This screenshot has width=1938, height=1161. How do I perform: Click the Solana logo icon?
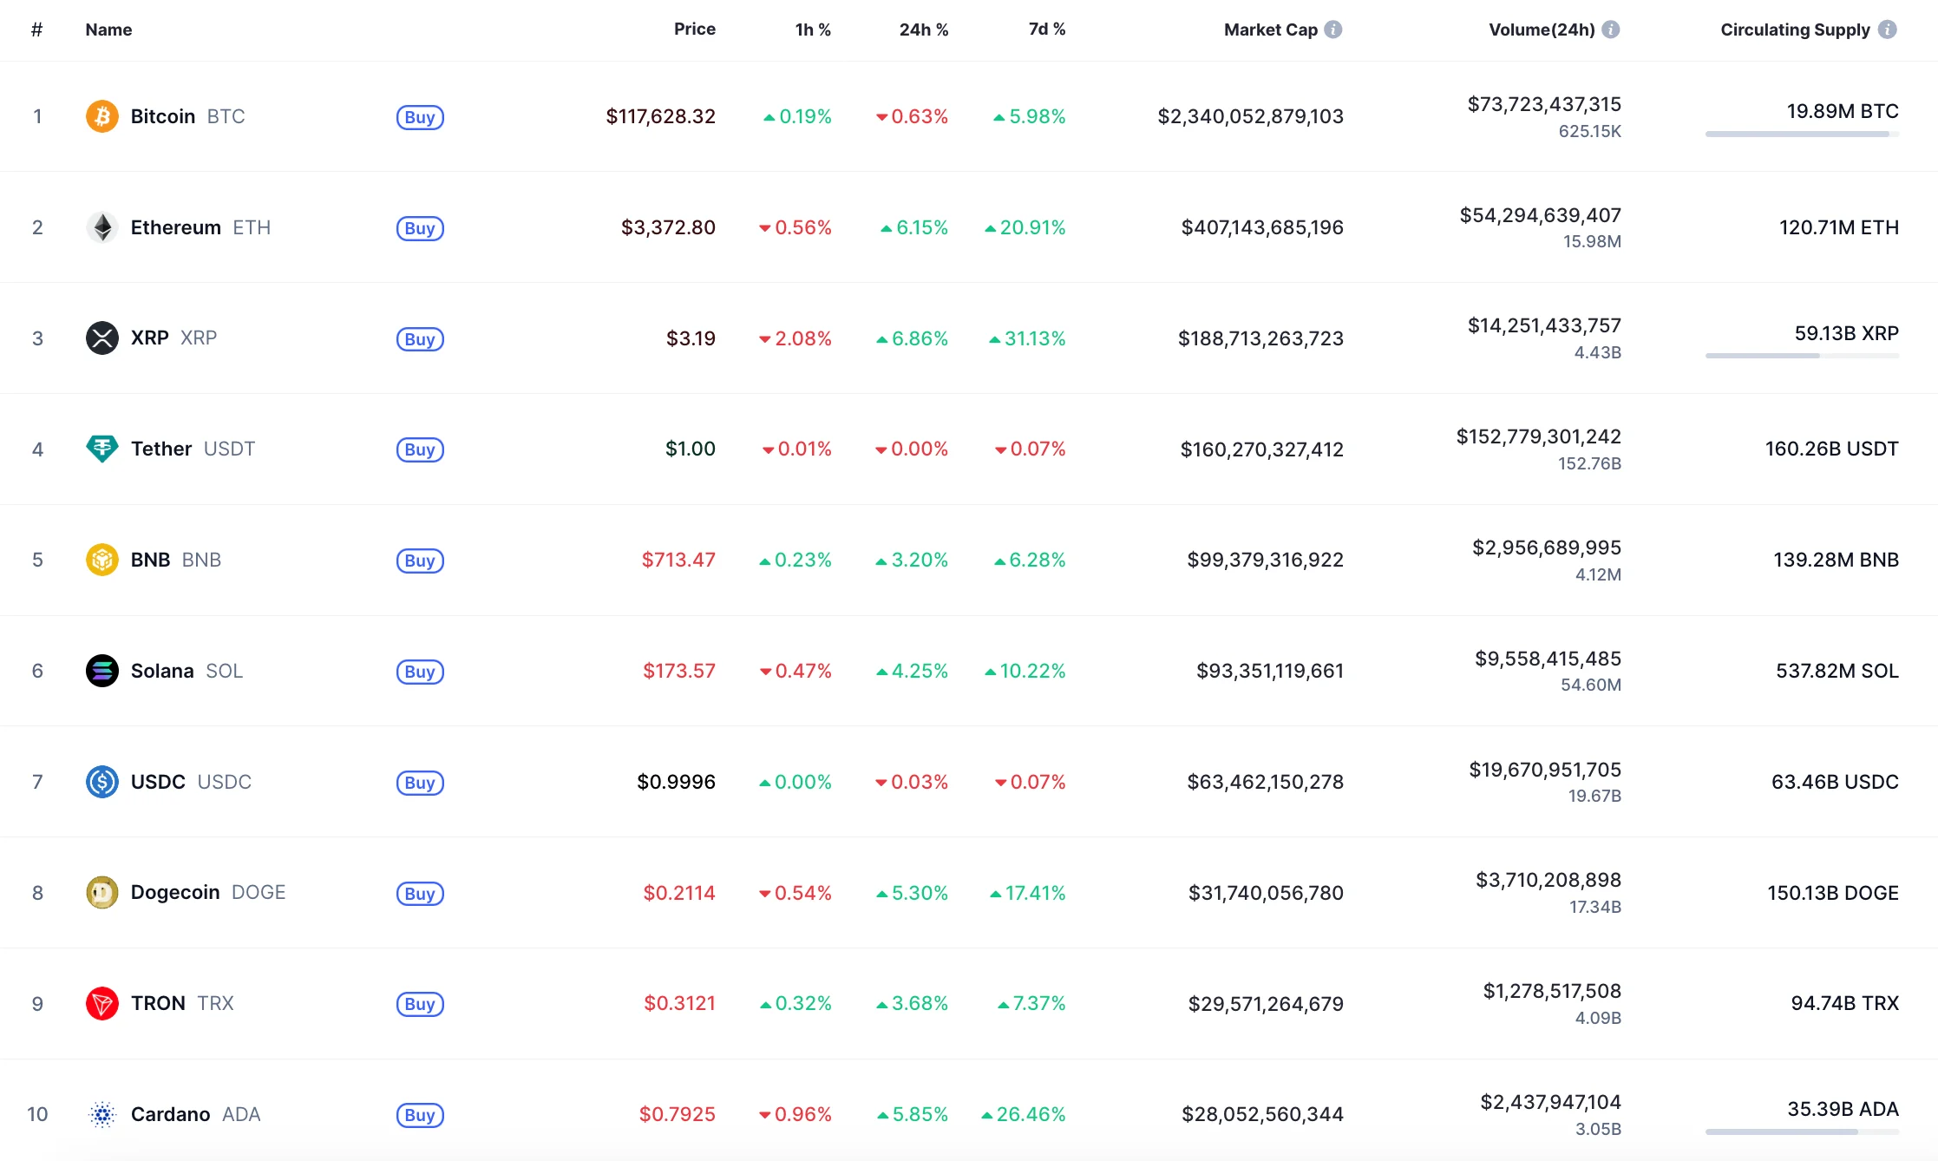101,671
